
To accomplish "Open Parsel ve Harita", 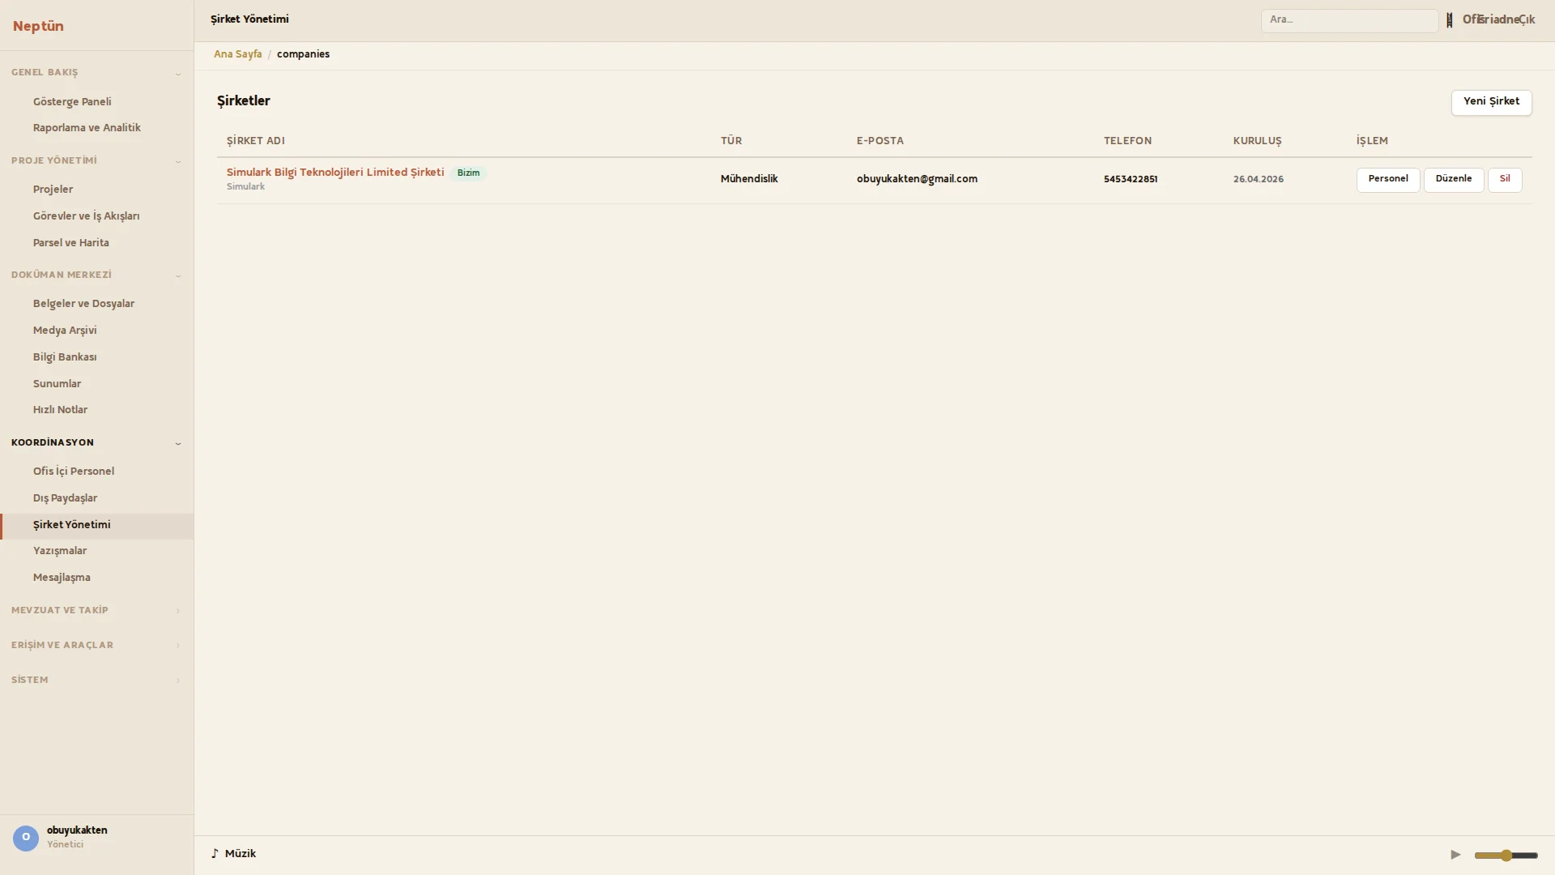I will click(x=96, y=243).
